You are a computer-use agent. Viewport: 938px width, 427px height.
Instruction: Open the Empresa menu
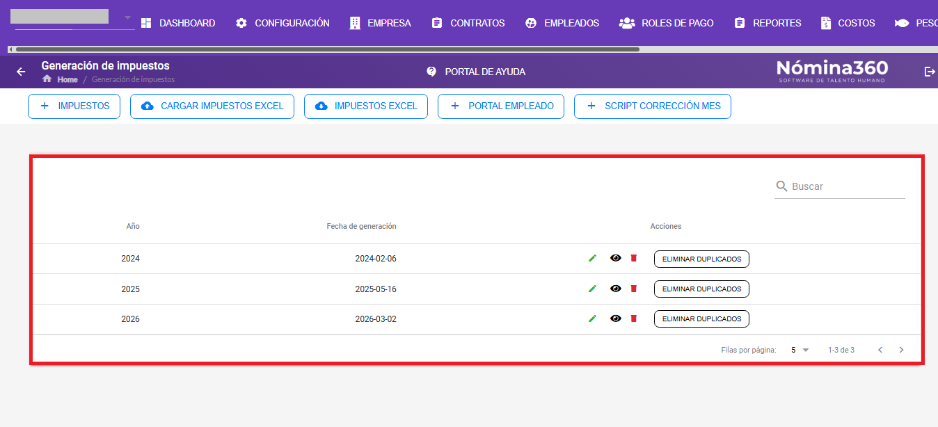380,23
